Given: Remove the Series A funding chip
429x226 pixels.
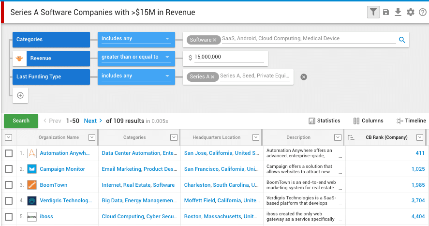Looking at the screenshot, I should (x=213, y=77).
